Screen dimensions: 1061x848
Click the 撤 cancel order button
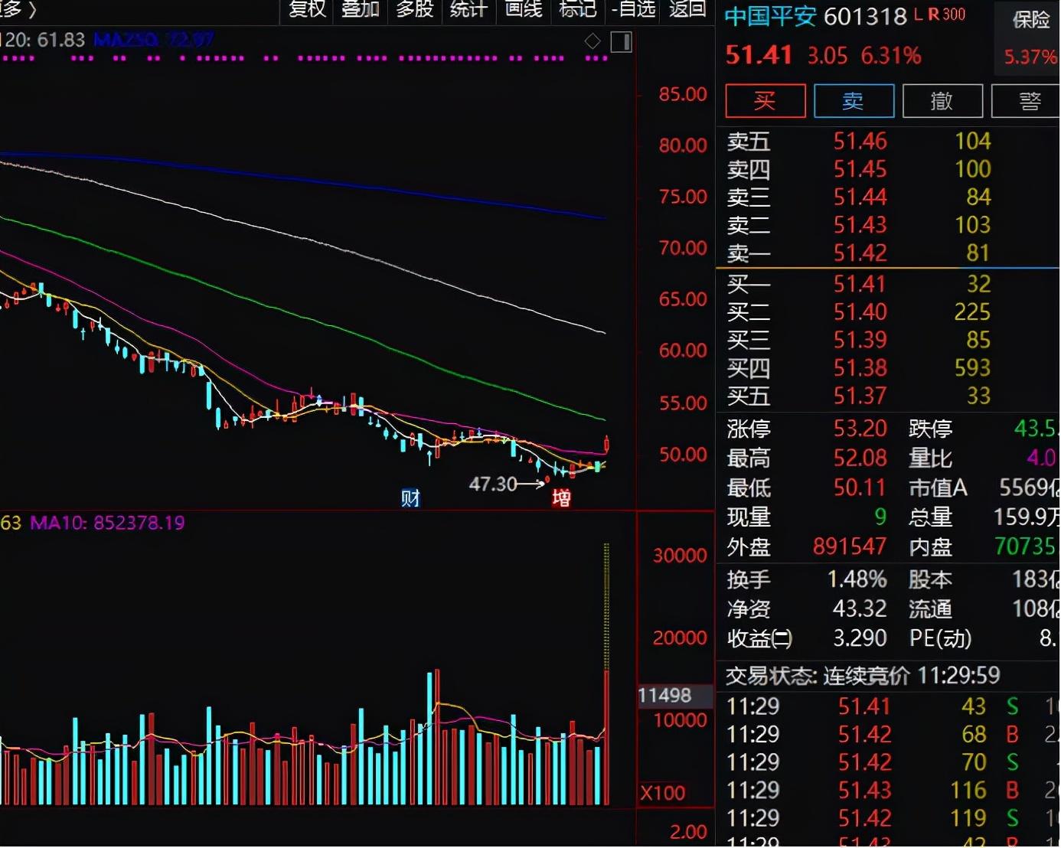click(942, 101)
